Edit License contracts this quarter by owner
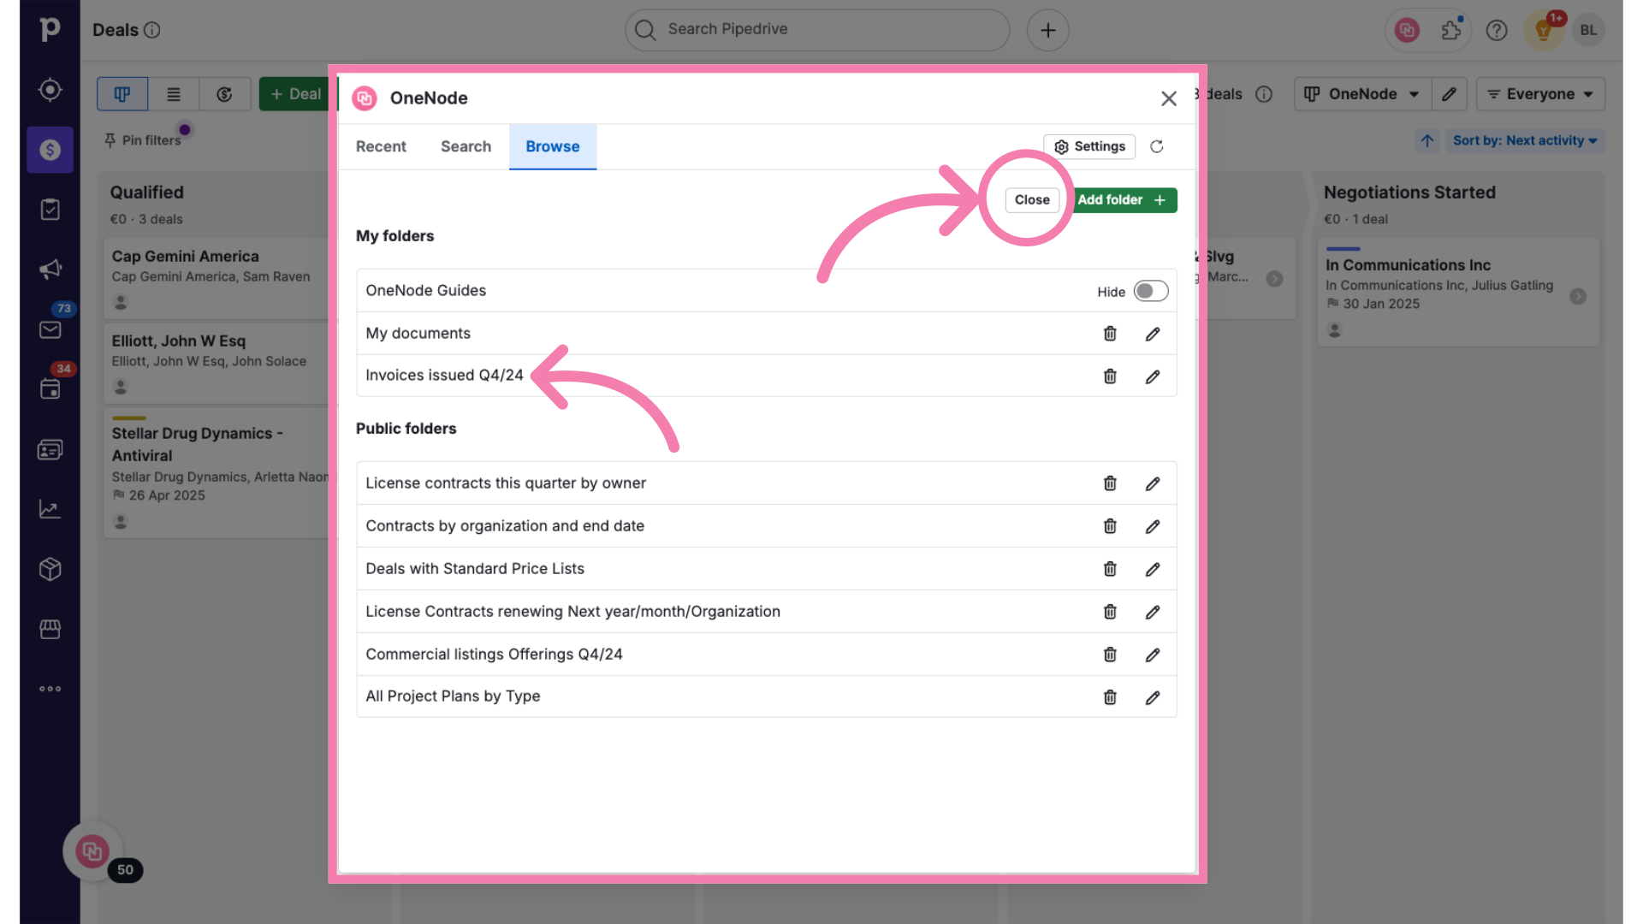Screen dimensions: 1643x924 point(1153,483)
